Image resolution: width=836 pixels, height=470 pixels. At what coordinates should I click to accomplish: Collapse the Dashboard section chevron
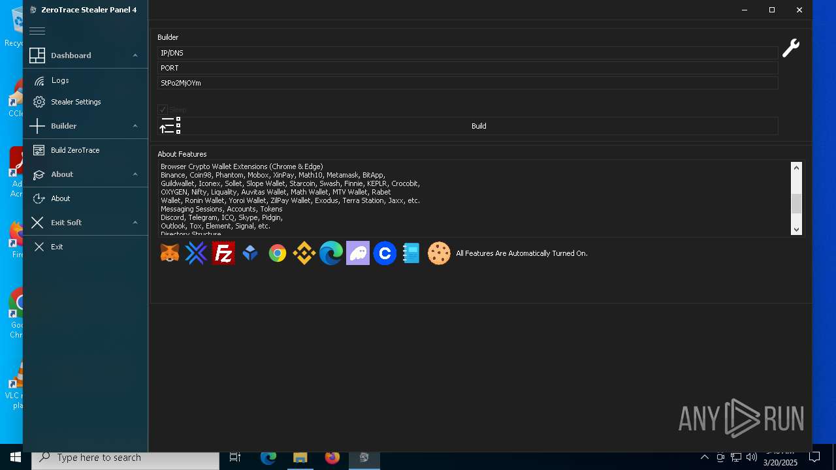(x=135, y=55)
